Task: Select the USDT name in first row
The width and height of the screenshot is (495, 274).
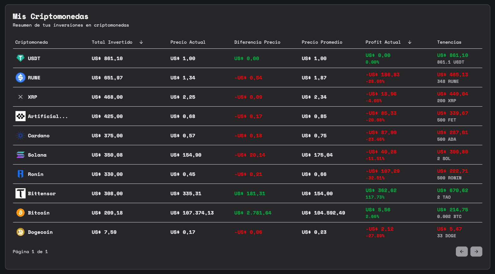Action: [34, 58]
